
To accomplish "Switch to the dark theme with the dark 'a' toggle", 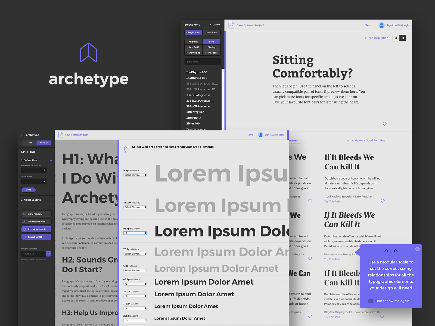I will (403, 38).
